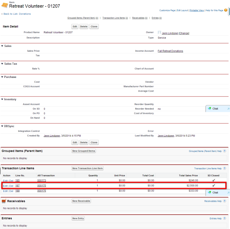The height and width of the screenshot is (229, 230).
Task: Open the upper Chat widget bubble icon
Action: pos(209,109)
